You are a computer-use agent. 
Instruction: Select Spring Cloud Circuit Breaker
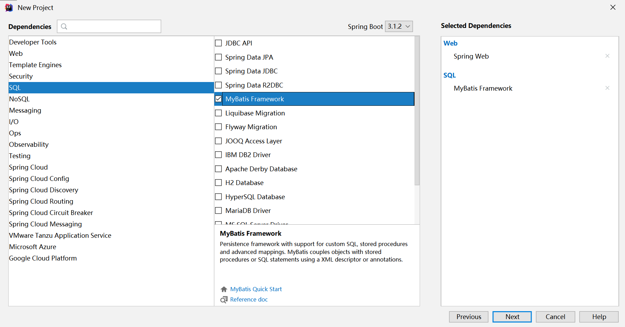click(x=111, y=213)
